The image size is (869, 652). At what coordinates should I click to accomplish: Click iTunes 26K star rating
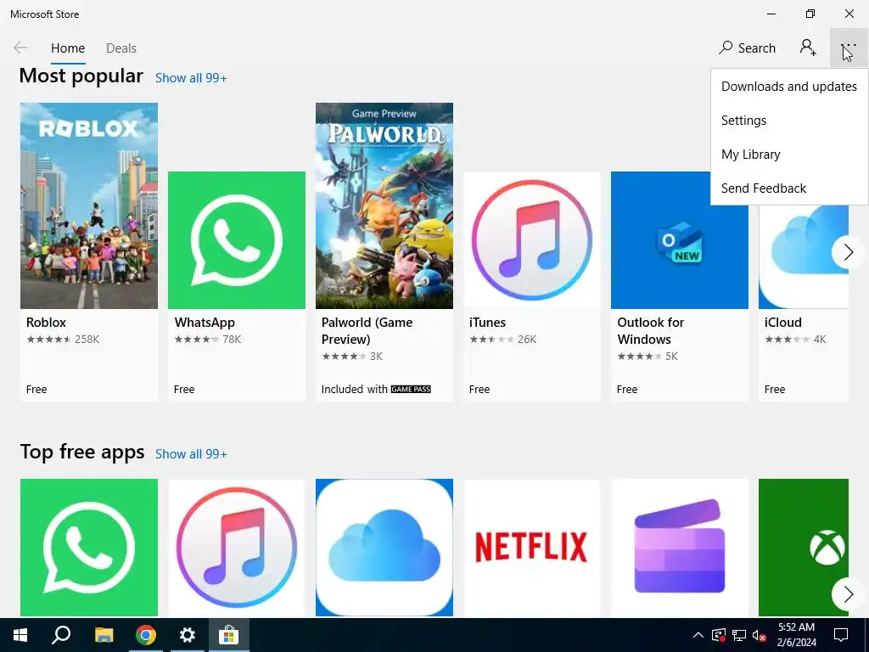coord(502,340)
